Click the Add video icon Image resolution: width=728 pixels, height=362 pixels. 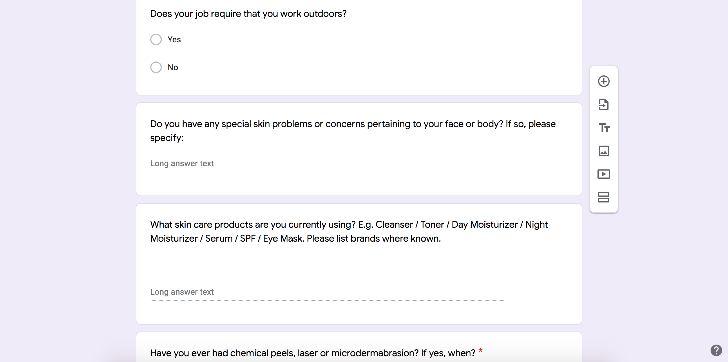604,174
